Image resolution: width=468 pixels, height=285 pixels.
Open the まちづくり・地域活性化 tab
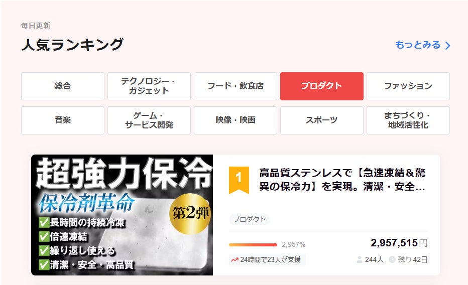pos(408,120)
